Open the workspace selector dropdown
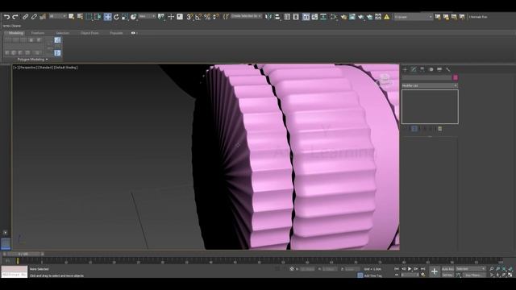This screenshot has width=516, height=290. click(413, 17)
